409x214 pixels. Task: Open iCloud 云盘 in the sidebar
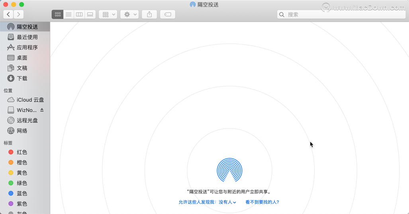tap(25, 100)
